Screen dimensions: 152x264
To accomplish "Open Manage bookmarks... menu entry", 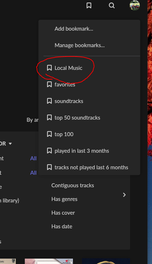I will (89, 45).
